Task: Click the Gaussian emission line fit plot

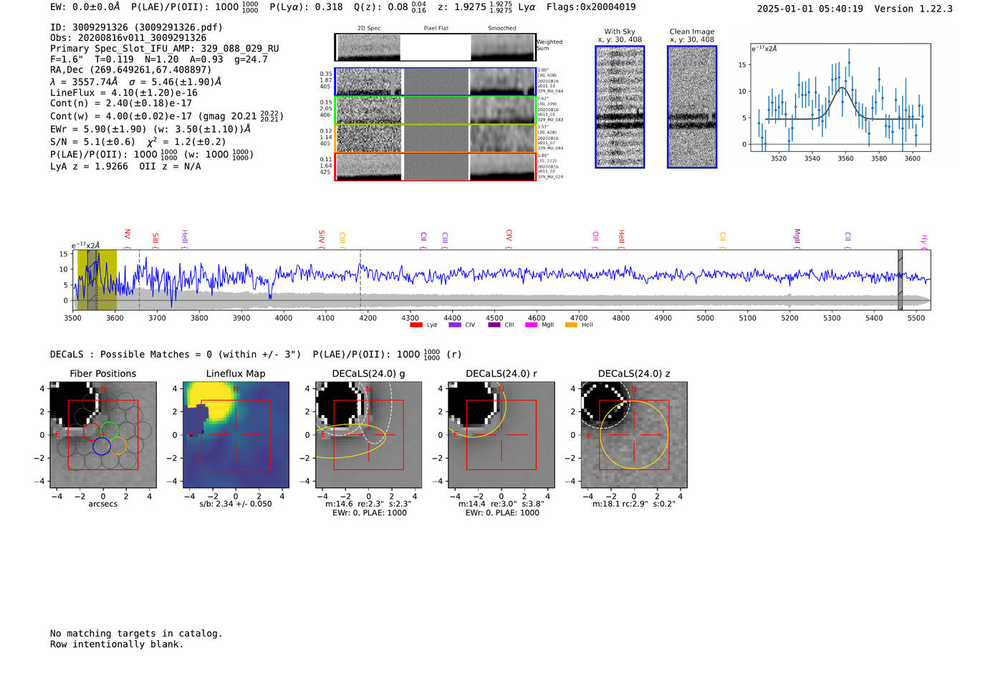Action: tap(840, 97)
